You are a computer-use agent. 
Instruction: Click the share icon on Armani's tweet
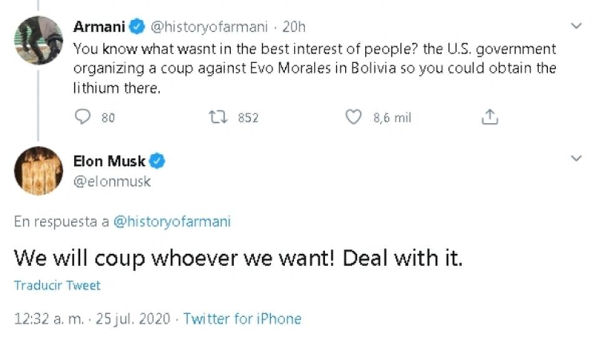coord(490,117)
